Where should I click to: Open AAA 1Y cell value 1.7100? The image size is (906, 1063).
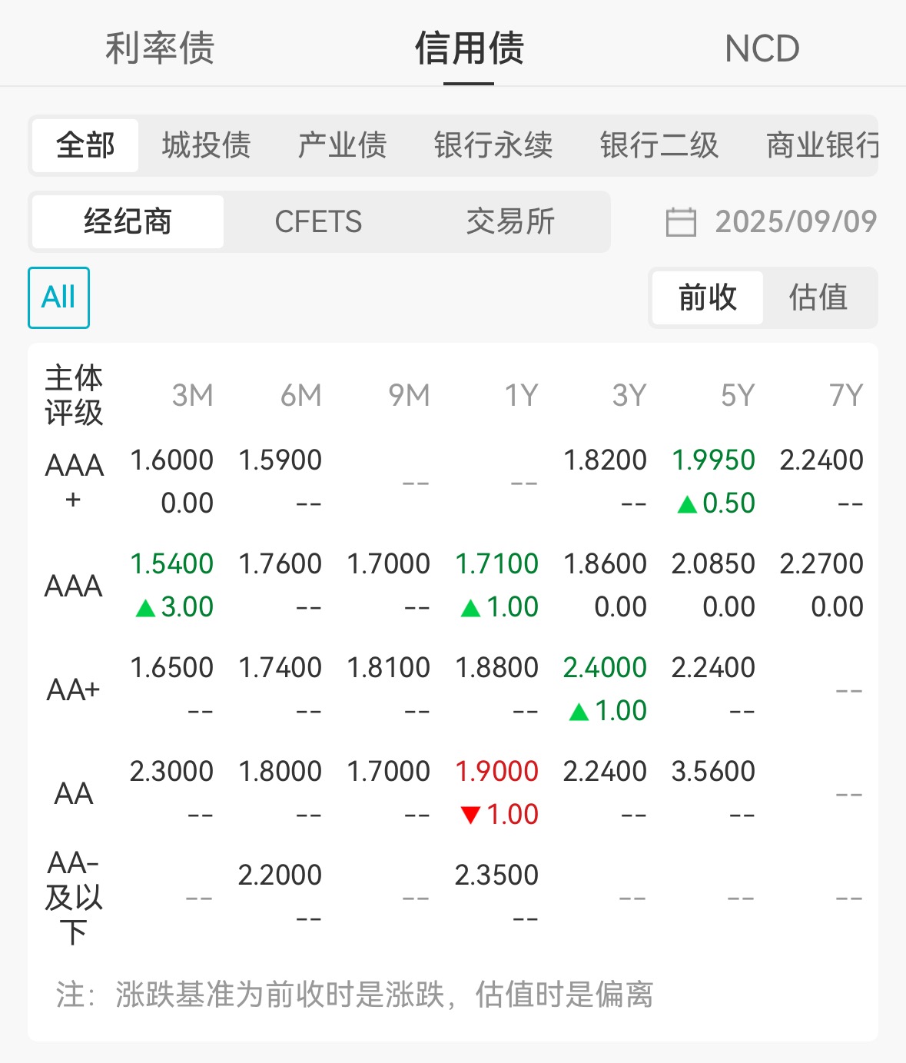[497, 564]
